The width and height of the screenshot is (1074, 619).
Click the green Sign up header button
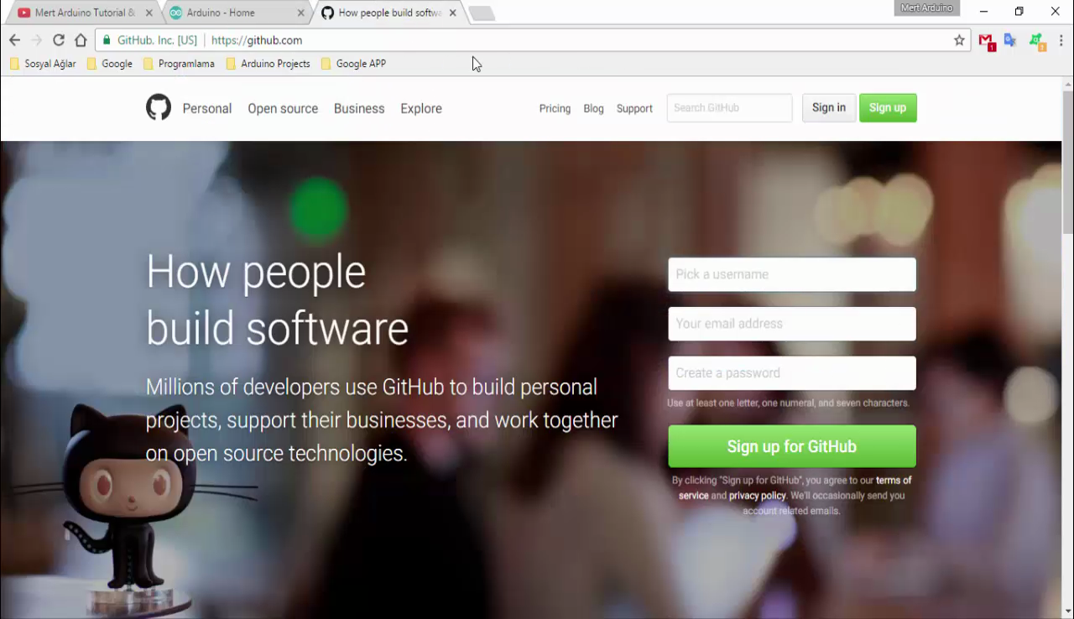point(888,107)
